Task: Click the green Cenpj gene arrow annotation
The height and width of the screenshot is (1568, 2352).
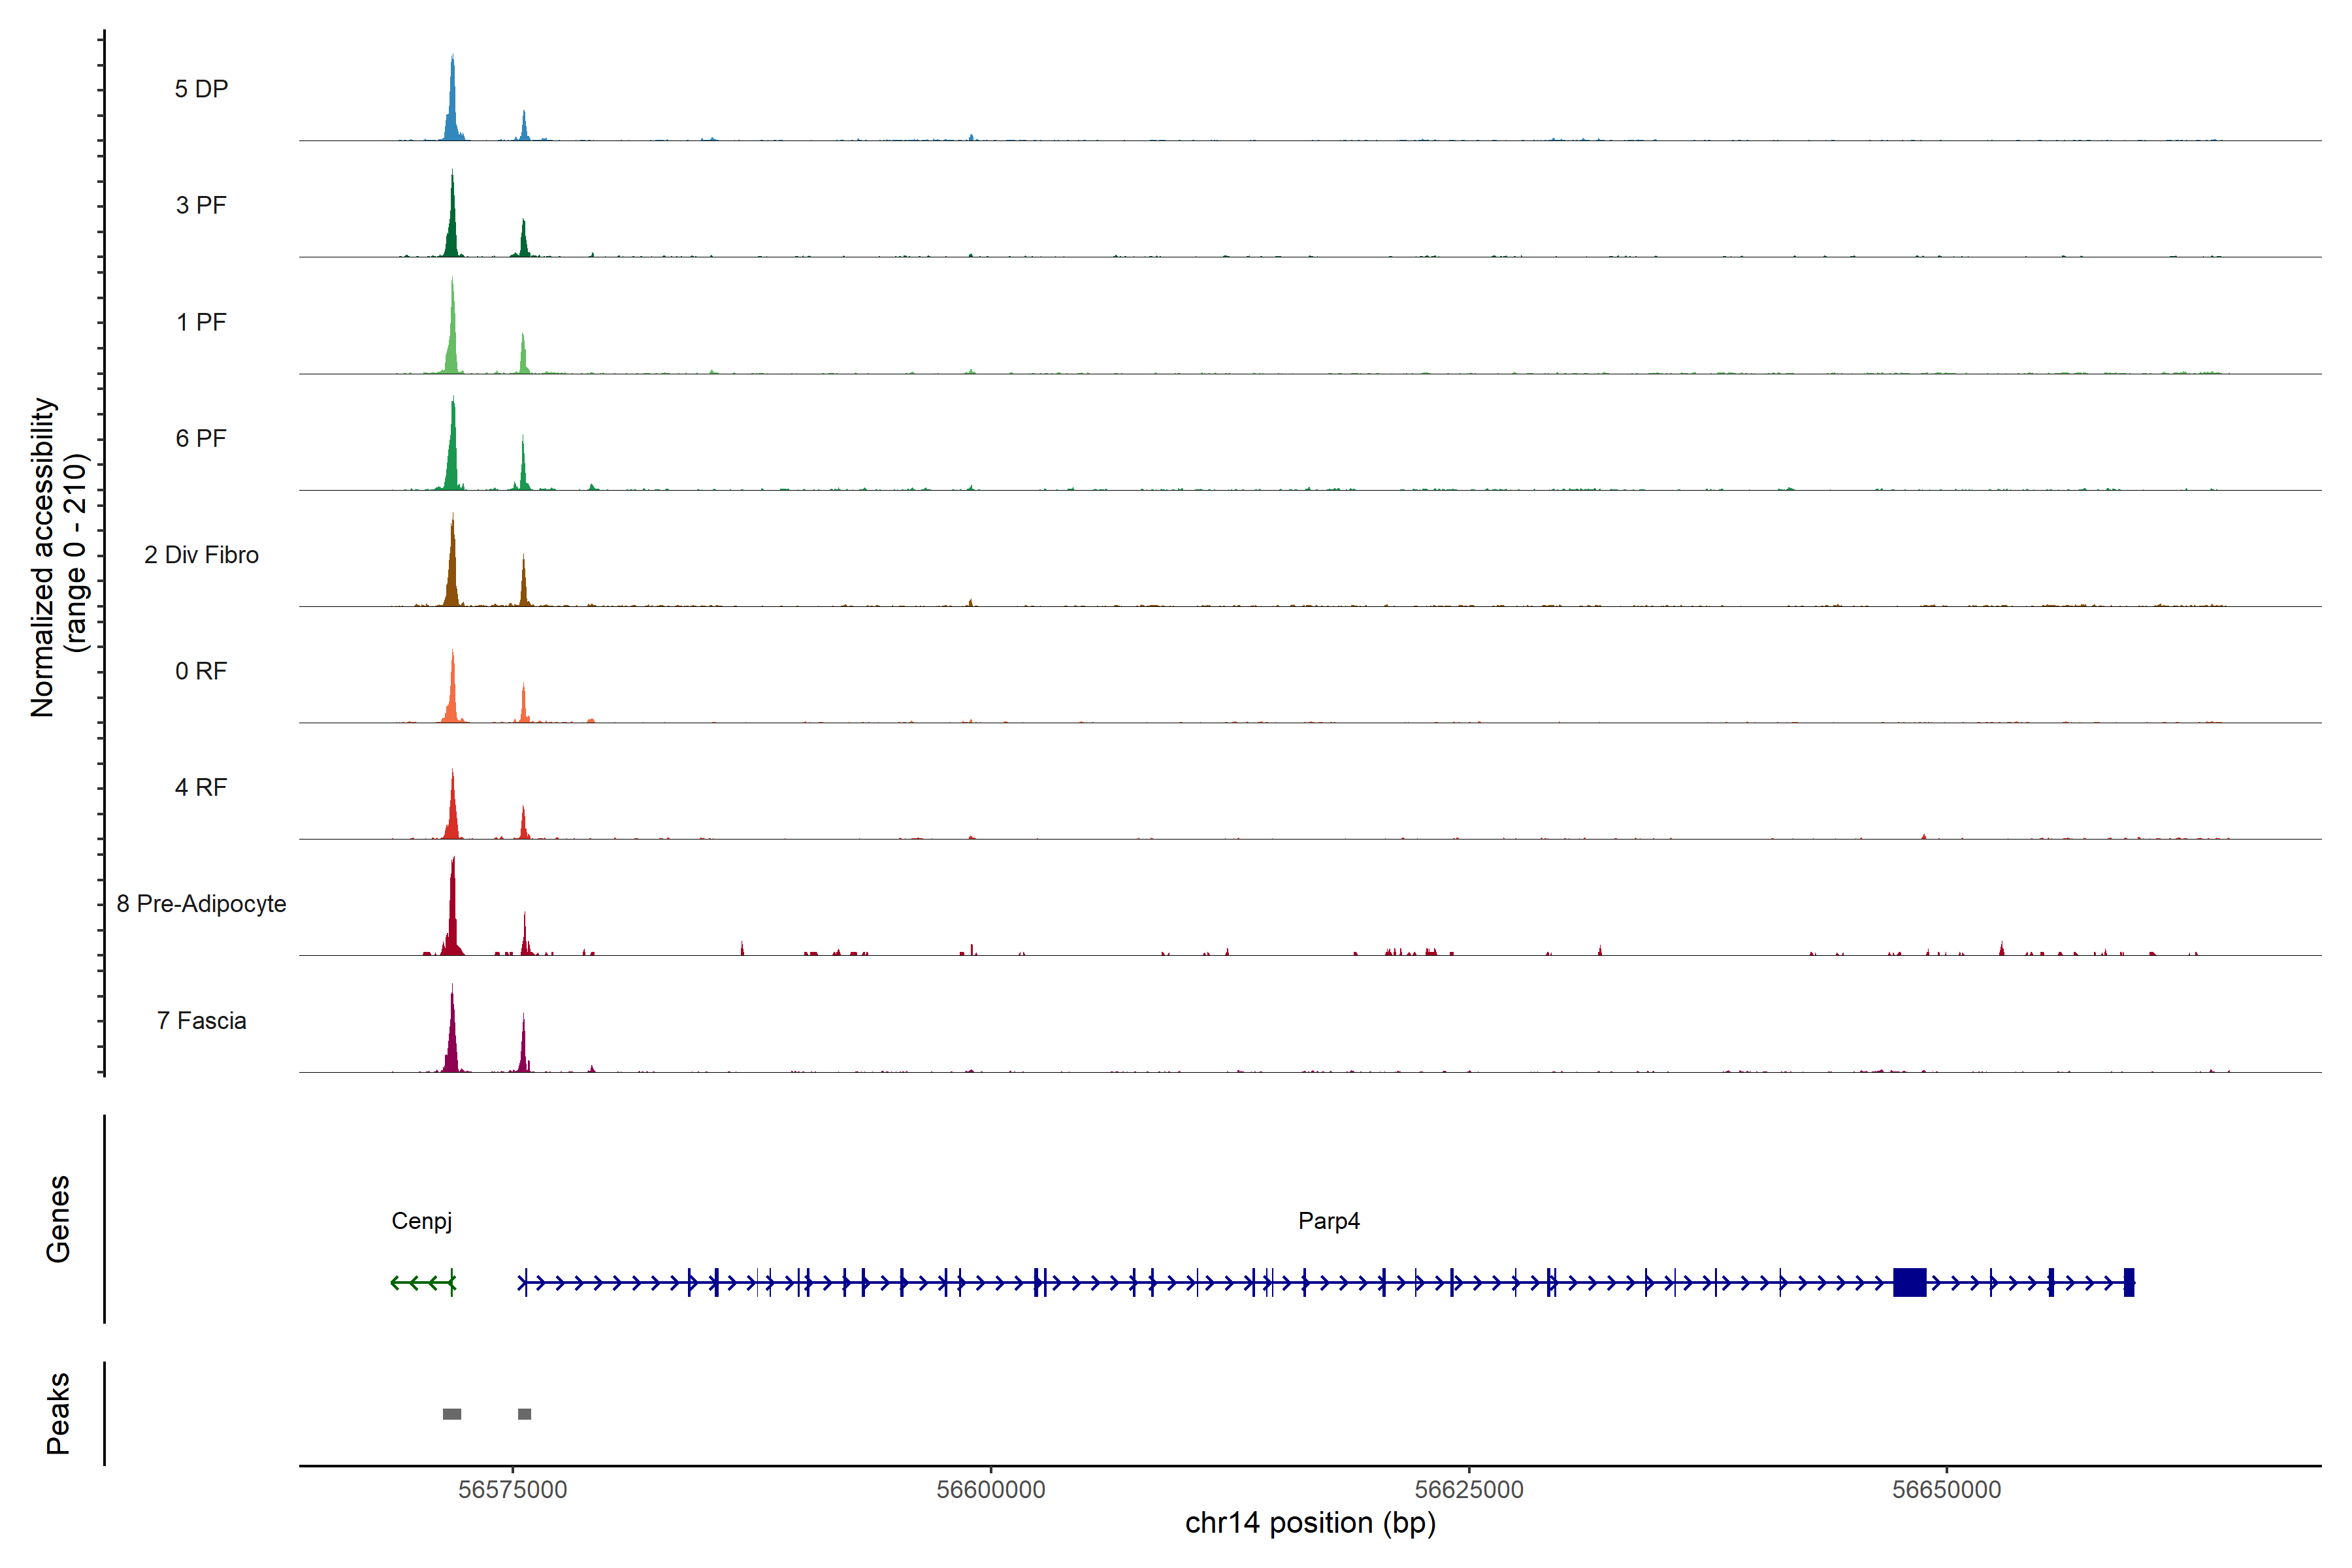Action: pos(422,1282)
